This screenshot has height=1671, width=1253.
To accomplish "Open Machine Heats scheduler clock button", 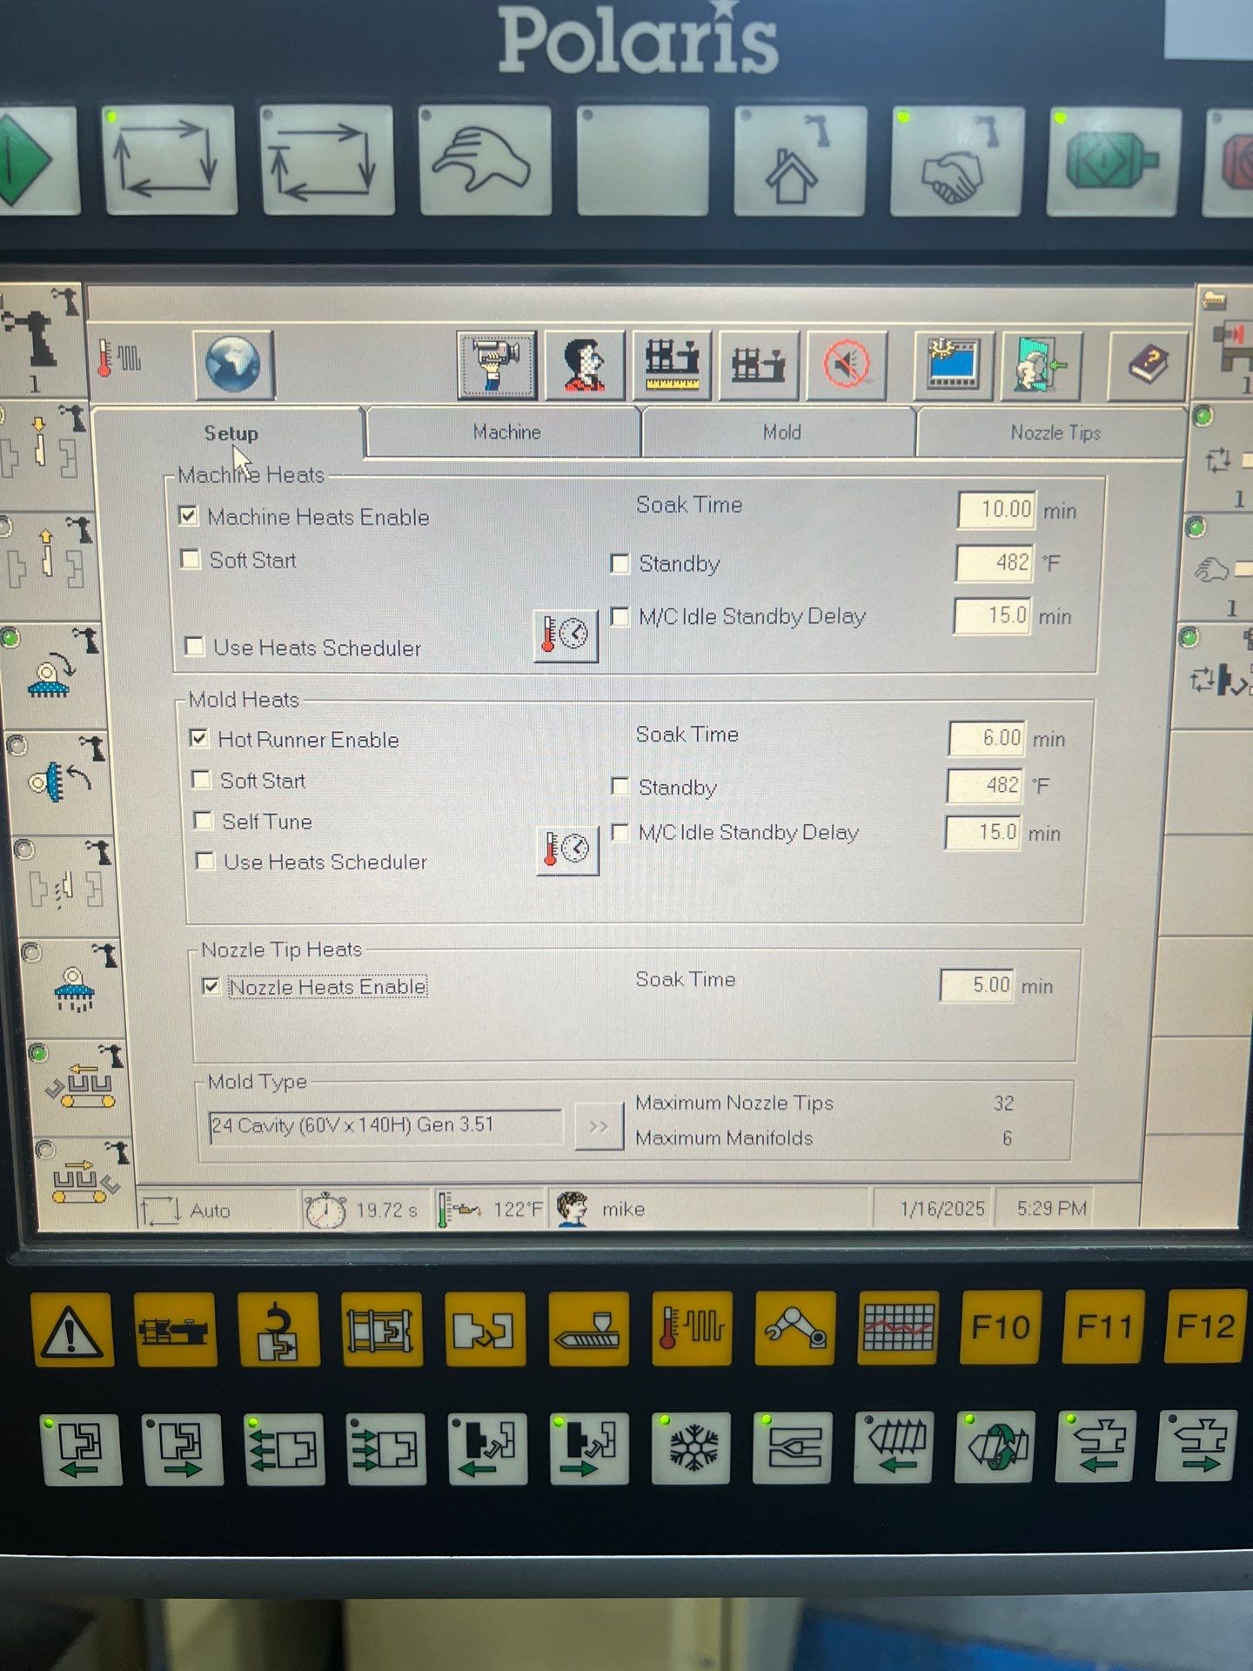I will pos(566,634).
